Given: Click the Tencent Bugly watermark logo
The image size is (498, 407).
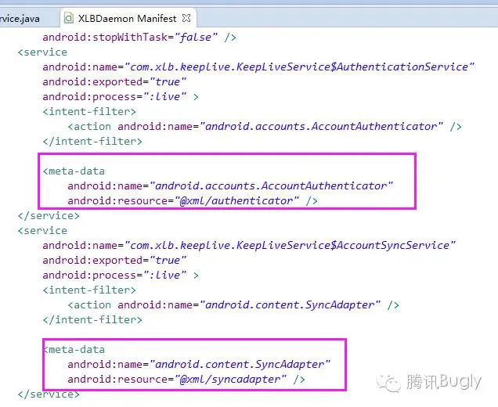Looking at the screenshot, I should click(429, 381).
